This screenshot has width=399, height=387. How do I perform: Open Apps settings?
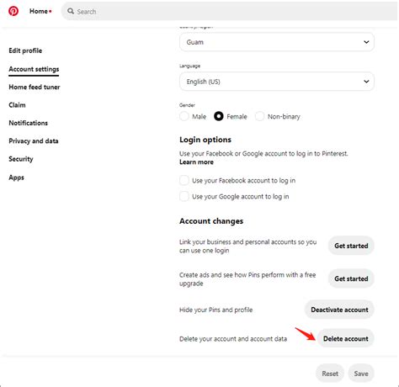pyautogui.click(x=16, y=178)
